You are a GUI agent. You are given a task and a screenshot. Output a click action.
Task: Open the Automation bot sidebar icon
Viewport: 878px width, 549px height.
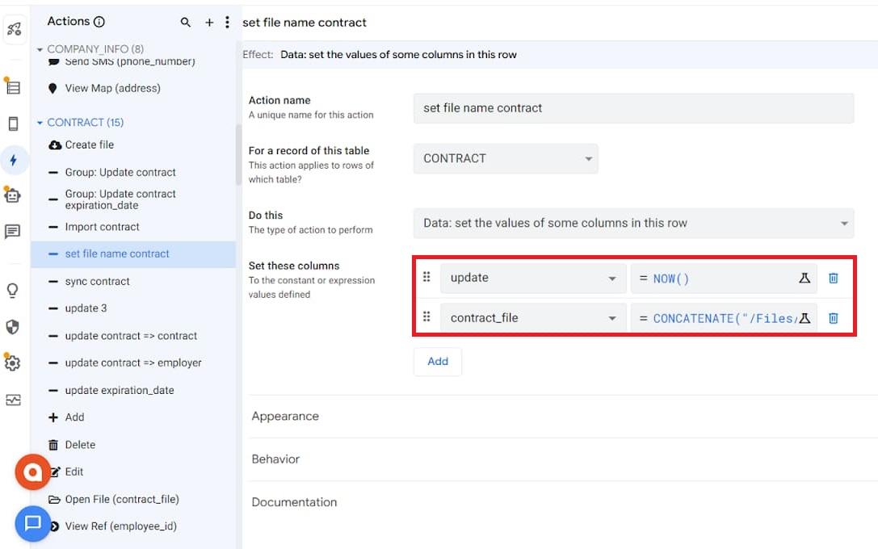tap(13, 195)
